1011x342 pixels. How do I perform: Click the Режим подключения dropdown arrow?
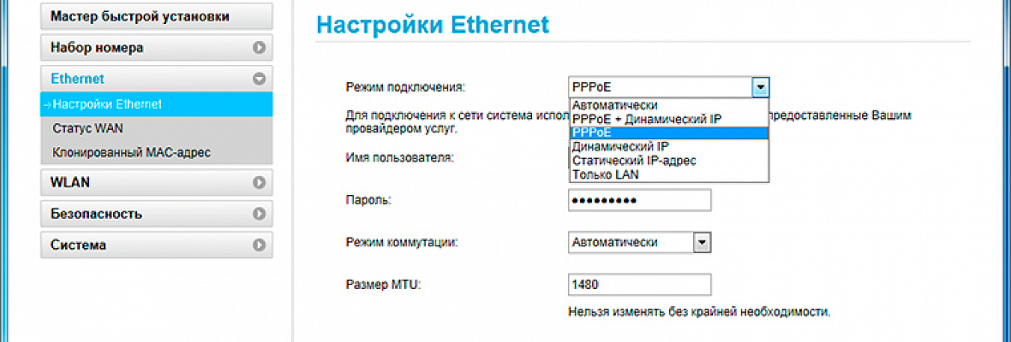[x=761, y=87]
